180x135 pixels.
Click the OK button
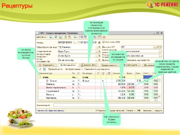click(139, 110)
